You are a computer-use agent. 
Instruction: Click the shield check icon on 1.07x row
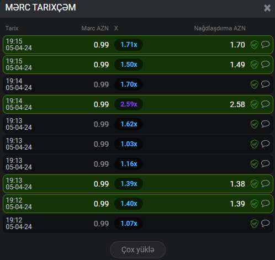[x=254, y=224]
